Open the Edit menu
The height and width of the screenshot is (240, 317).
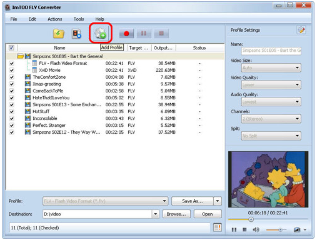pyautogui.click(x=32, y=19)
